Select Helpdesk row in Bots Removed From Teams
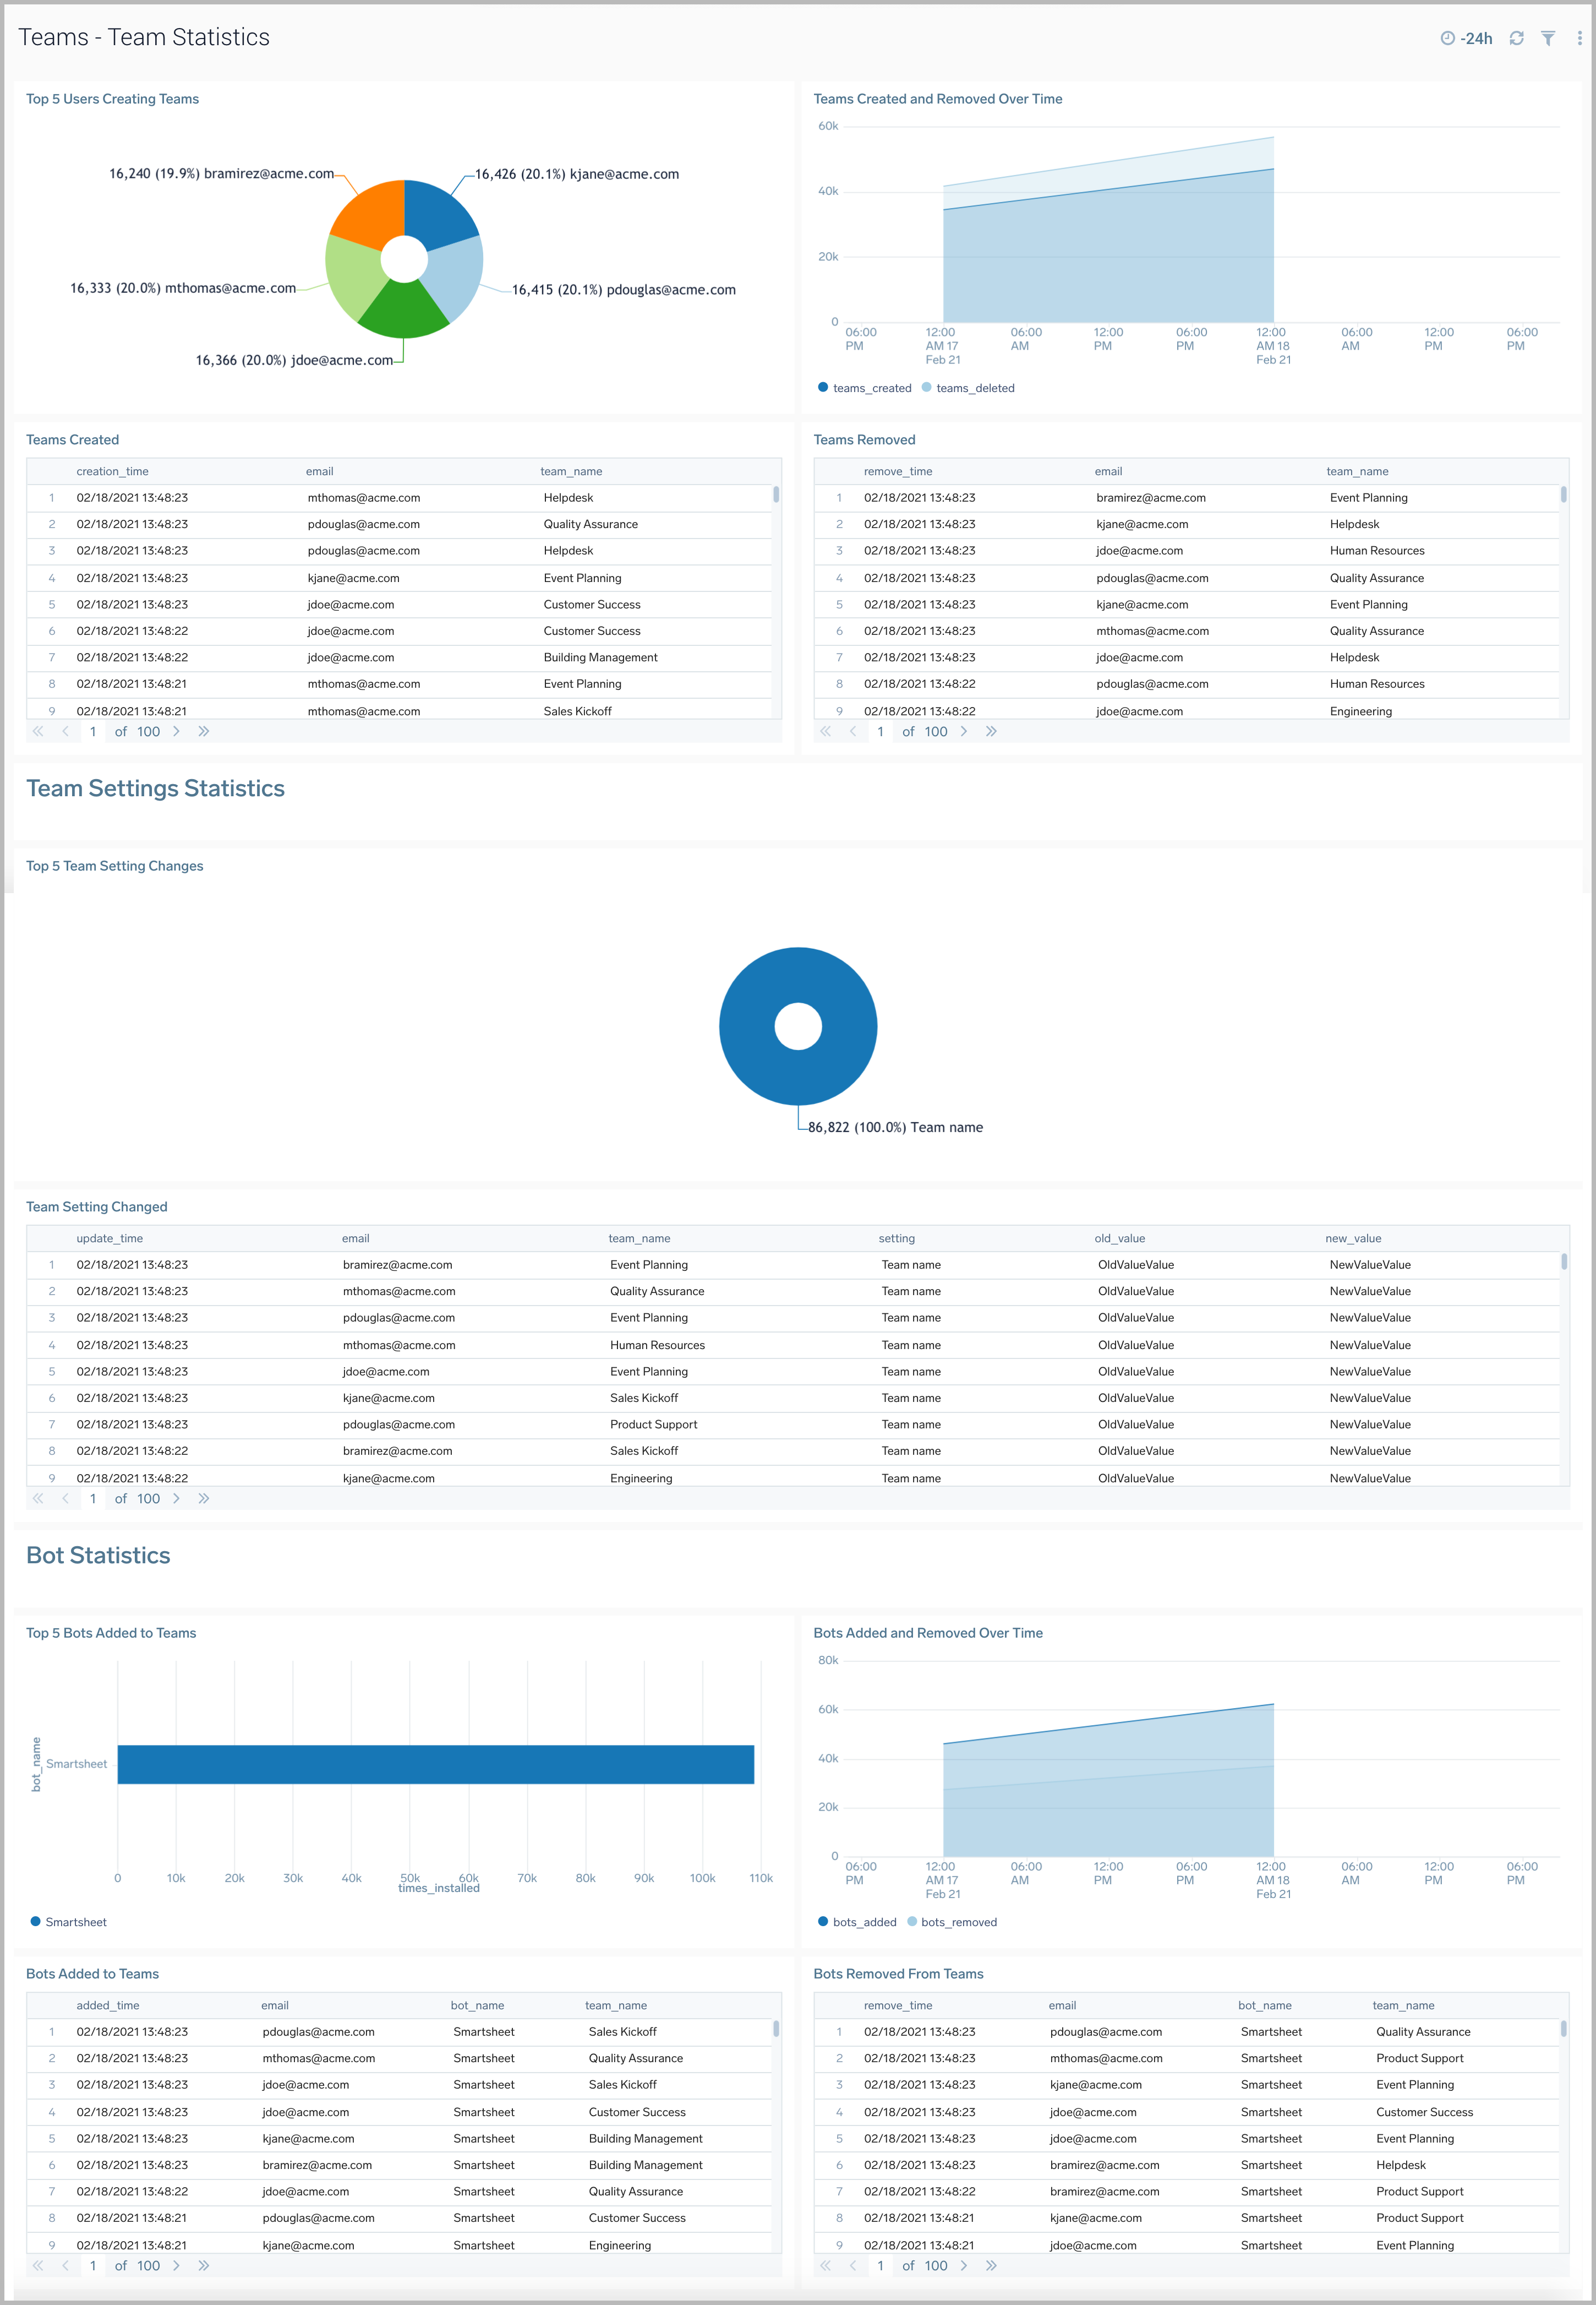This screenshot has width=1596, height=2305. [1187, 2165]
